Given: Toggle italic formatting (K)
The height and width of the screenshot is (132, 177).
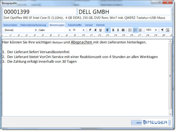Looking at the screenshot, I should (x=95, y=30).
